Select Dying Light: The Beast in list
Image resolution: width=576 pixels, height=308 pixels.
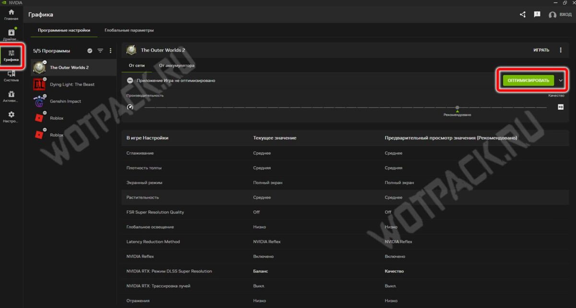tap(72, 84)
